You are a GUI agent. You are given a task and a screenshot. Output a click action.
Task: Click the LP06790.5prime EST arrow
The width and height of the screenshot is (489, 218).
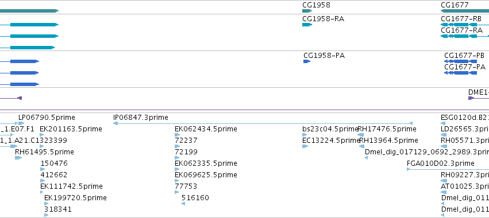coord(21,123)
